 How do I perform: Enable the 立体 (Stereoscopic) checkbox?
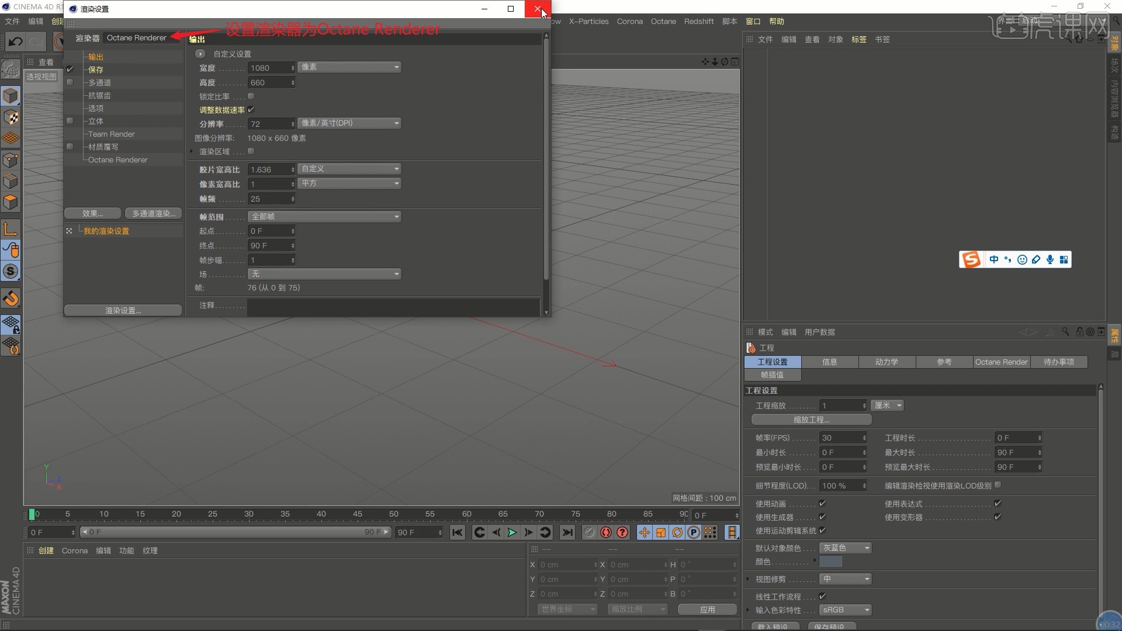tap(70, 121)
